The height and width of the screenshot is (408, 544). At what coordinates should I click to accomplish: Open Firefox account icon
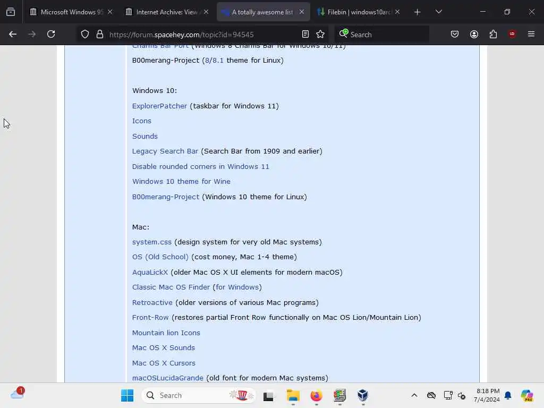474,34
